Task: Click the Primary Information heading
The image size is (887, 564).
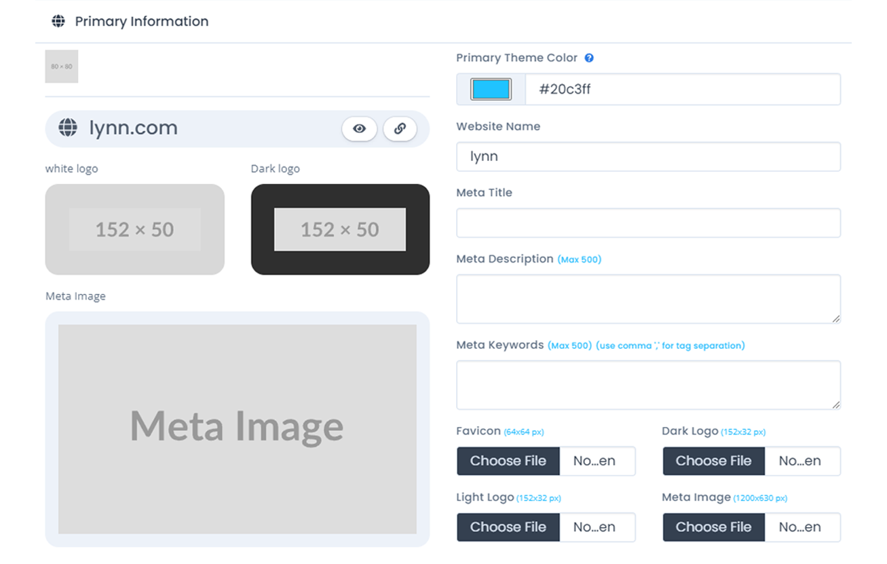Action: click(142, 21)
